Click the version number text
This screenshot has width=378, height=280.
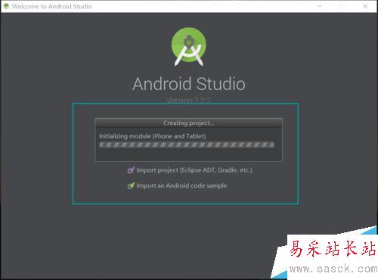pos(189,101)
